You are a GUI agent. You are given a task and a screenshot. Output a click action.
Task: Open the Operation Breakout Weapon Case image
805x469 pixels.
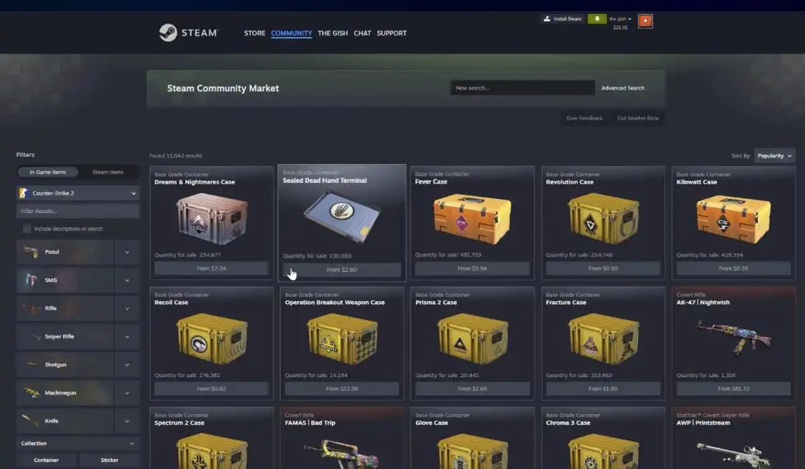(x=342, y=339)
